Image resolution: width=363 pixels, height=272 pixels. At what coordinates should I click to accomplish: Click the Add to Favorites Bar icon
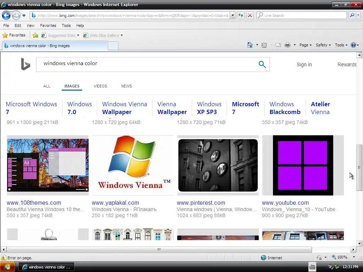click(x=35, y=35)
